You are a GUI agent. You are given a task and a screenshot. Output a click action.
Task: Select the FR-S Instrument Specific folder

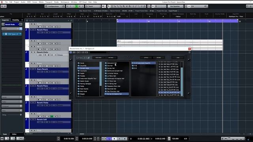click(x=143, y=63)
